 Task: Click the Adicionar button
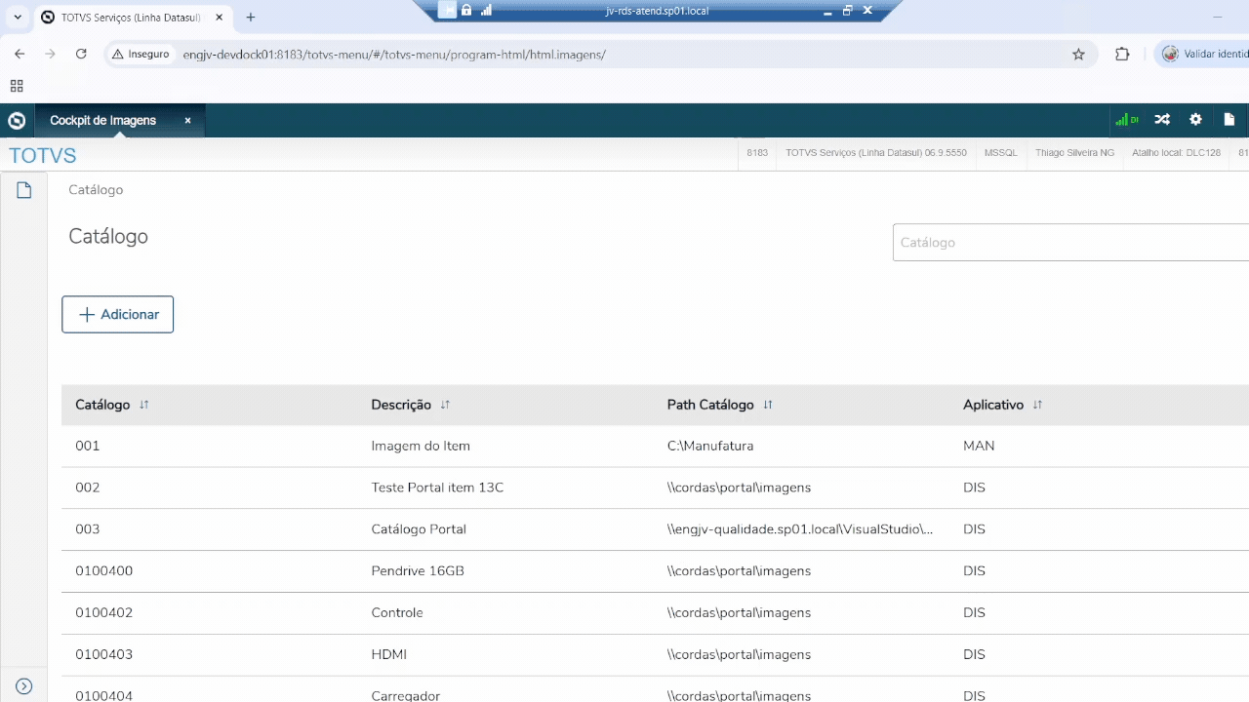point(117,315)
